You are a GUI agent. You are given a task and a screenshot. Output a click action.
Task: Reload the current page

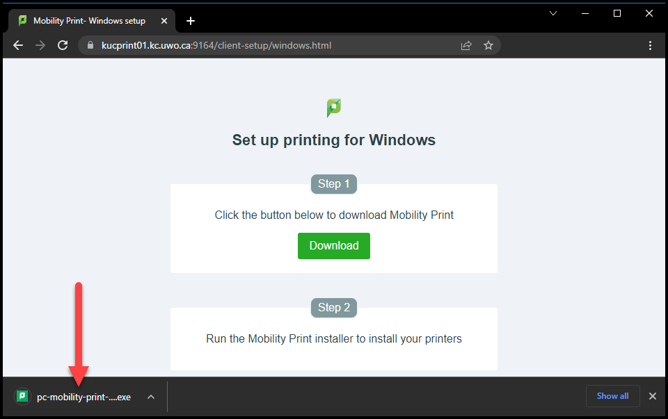click(63, 46)
